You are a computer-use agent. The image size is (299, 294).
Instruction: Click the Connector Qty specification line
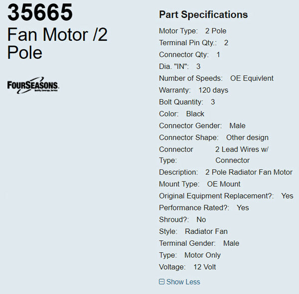click(189, 55)
